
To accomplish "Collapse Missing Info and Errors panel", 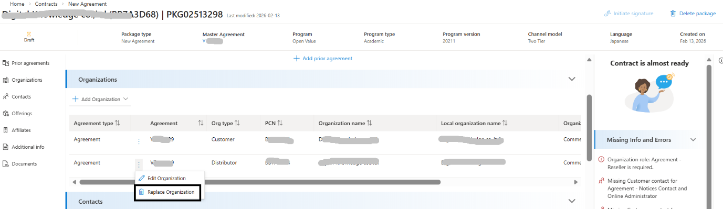I will click(x=693, y=140).
